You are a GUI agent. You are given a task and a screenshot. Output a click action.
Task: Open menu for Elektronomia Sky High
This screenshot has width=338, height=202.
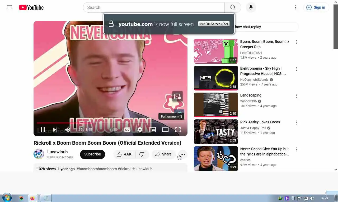coord(297,69)
